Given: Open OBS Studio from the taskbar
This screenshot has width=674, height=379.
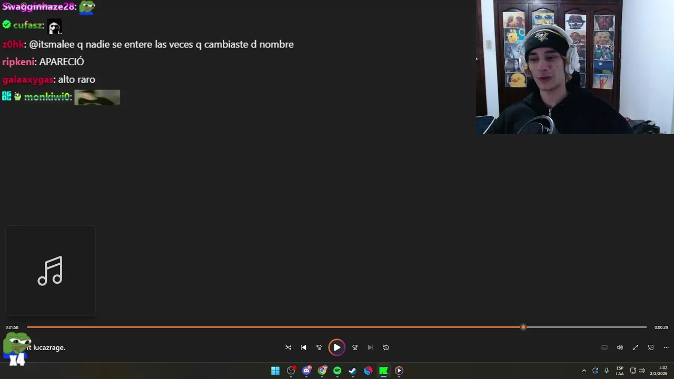Looking at the screenshot, I should 291,371.
